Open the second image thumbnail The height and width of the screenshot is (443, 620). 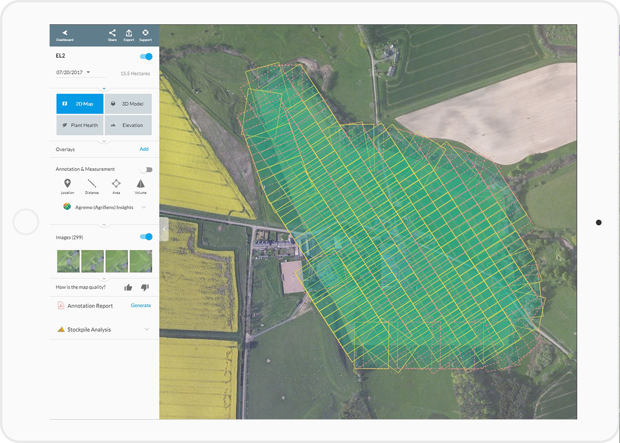point(92,261)
